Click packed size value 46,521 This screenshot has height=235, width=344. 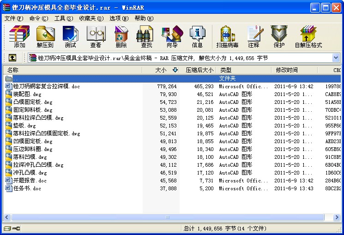pos(205,94)
